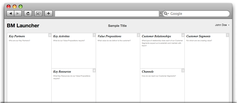This screenshot has width=237, height=103.
Task: Zoom the window with the green button
Action: pyautogui.click(x=20, y=7)
